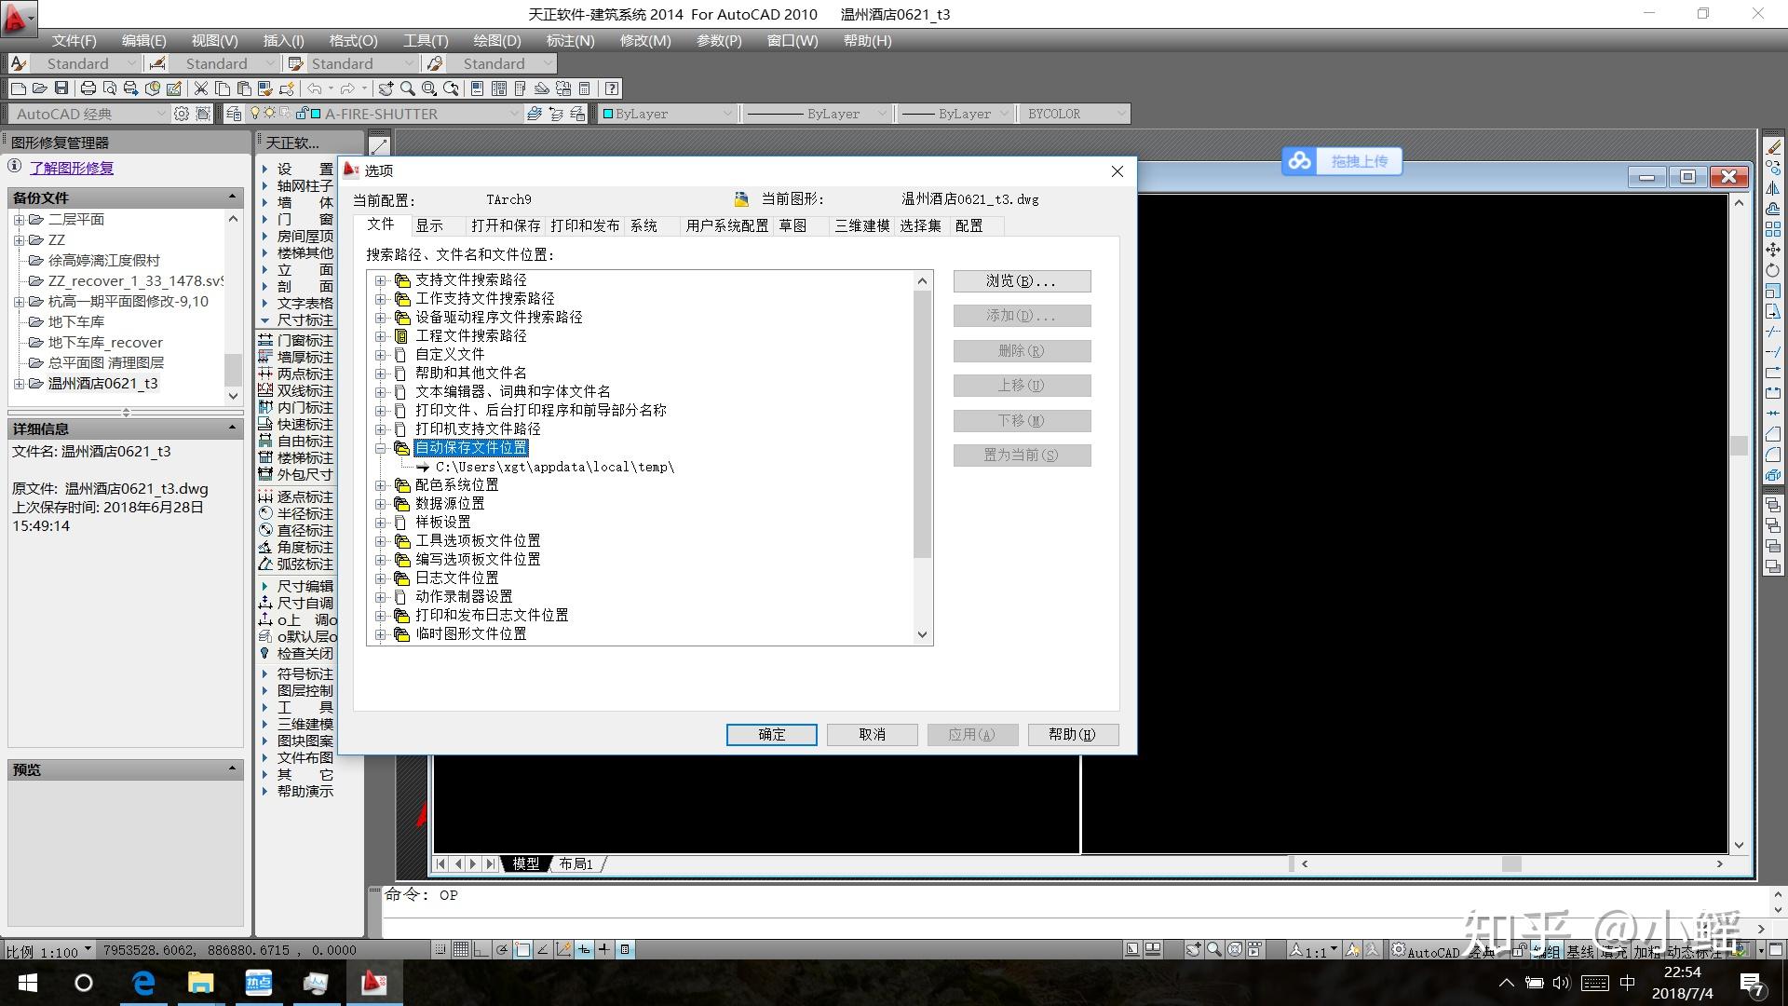Expand the 二层平面 backup file node
The width and height of the screenshot is (1788, 1006).
coord(19,220)
